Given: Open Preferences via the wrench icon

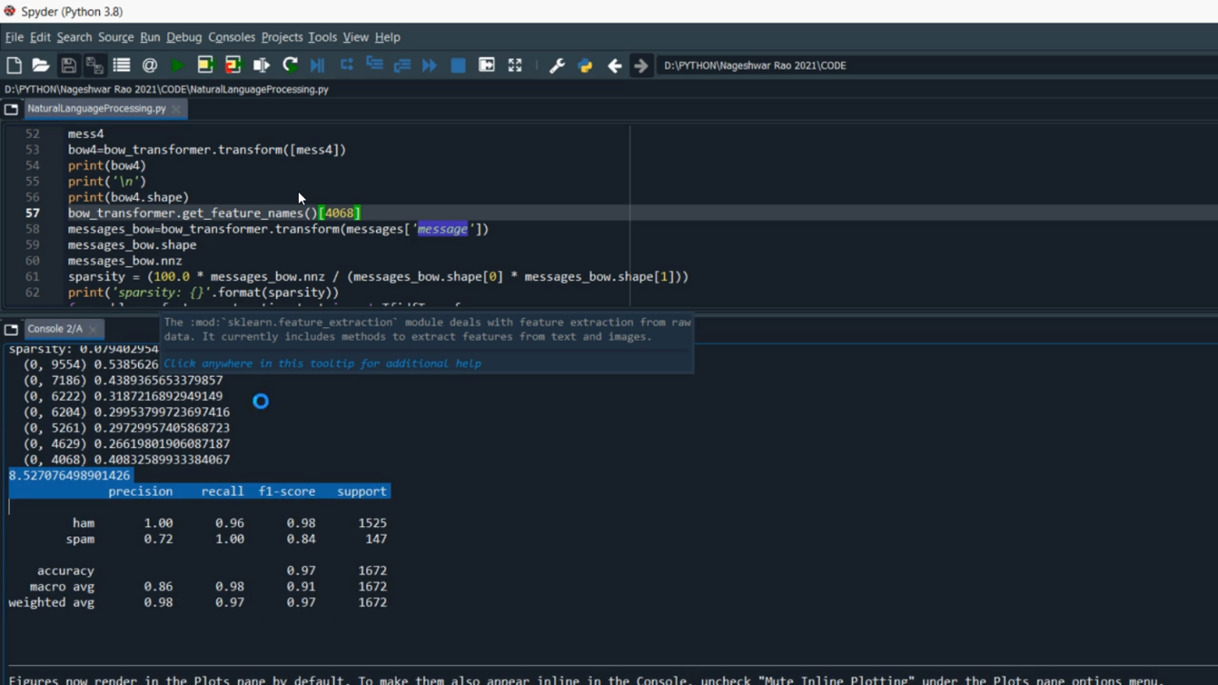Looking at the screenshot, I should pyautogui.click(x=557, y=66).
